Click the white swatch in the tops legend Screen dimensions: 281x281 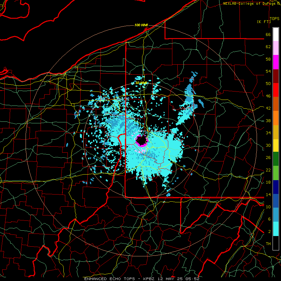276,34
